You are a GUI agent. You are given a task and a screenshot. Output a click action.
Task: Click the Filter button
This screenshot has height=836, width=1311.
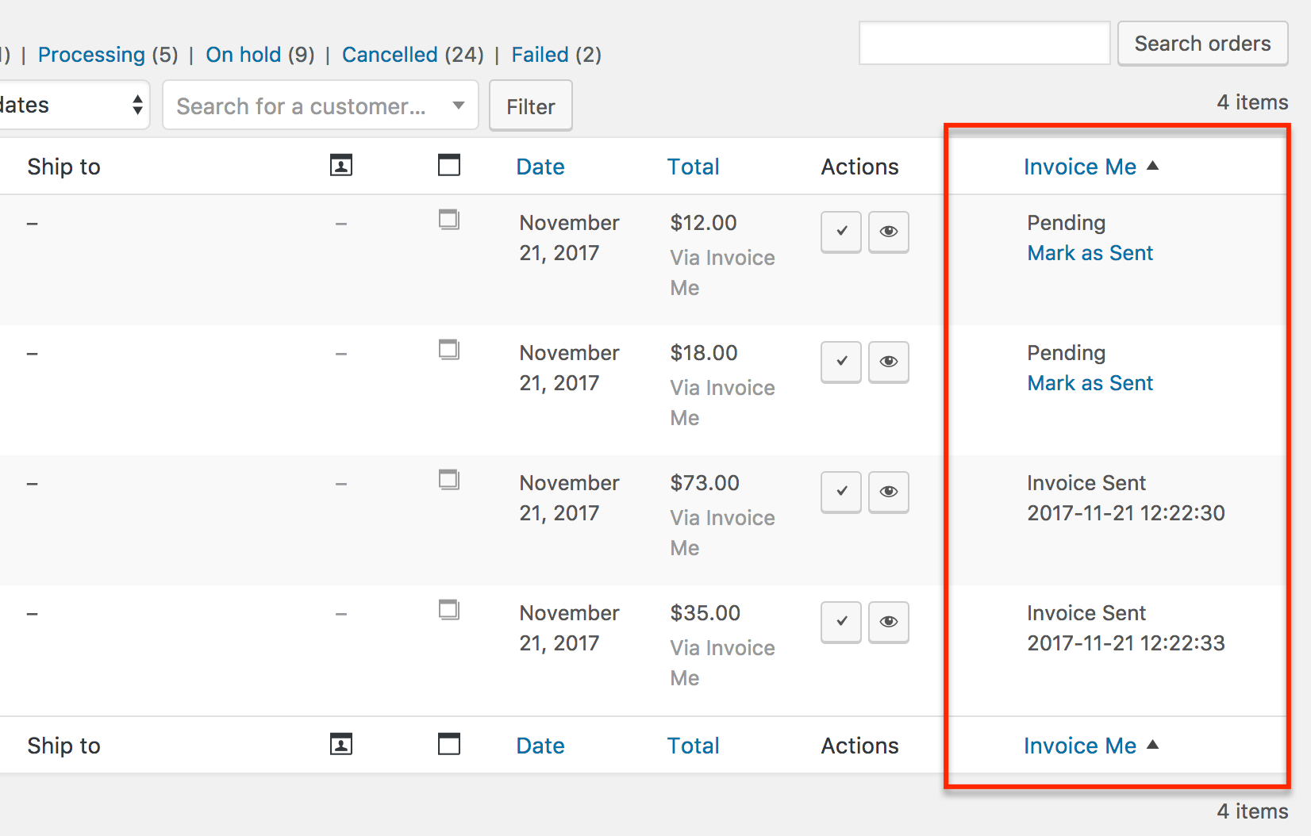[530, 106]
